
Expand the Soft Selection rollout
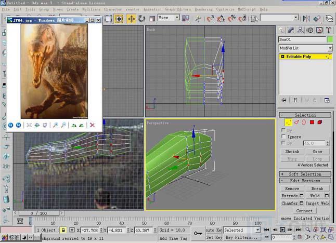pos(305,174)
